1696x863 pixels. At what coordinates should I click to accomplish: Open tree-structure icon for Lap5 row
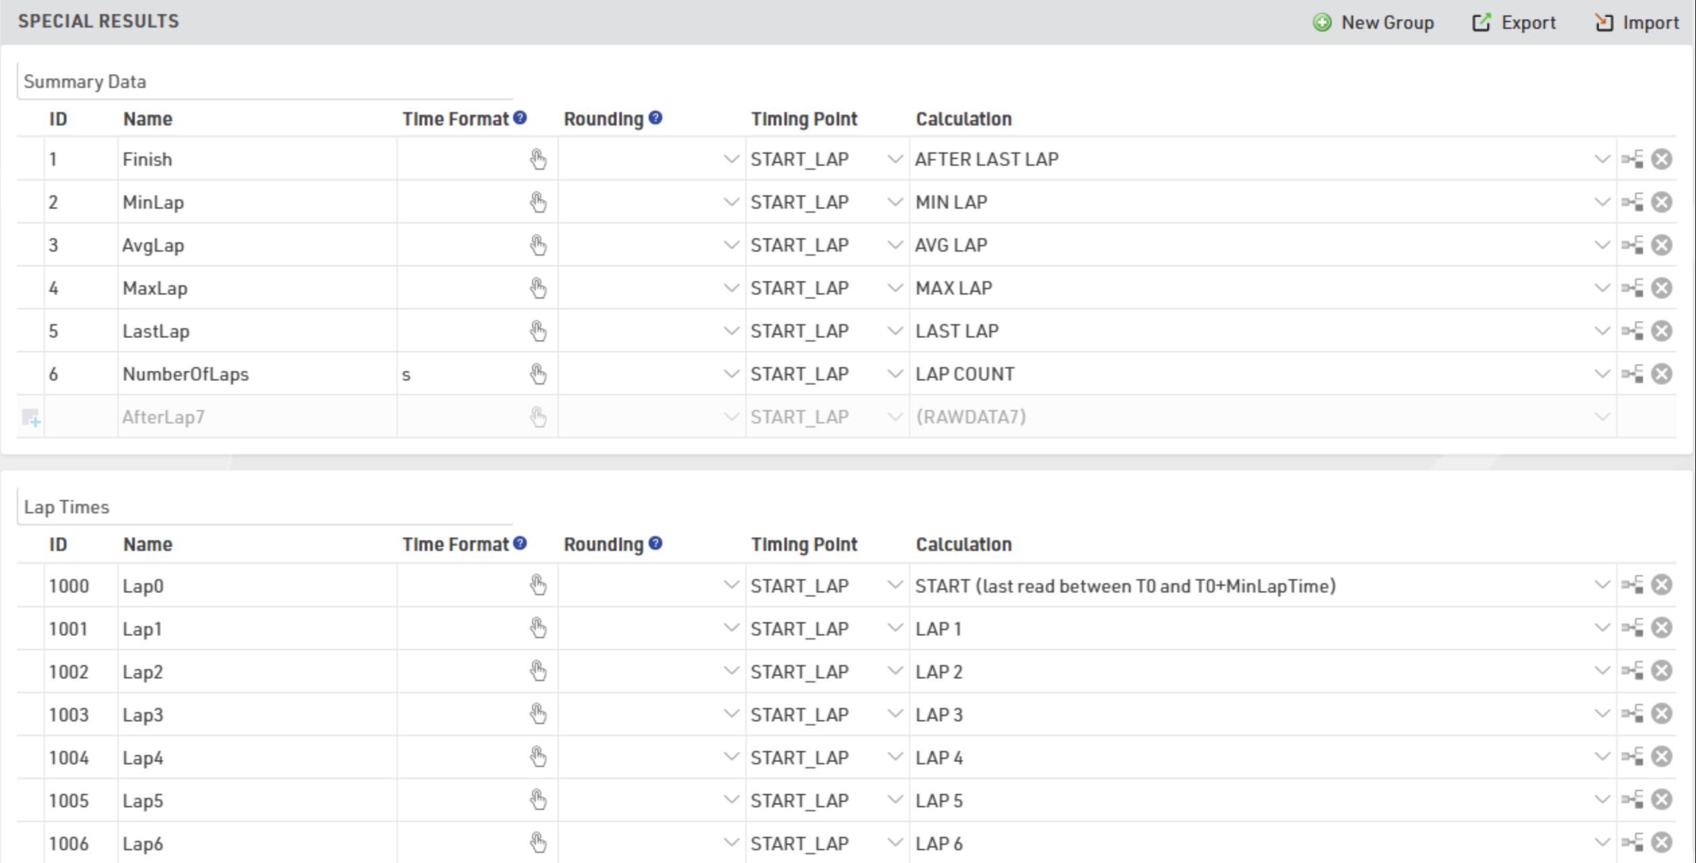coord(1632,800)
